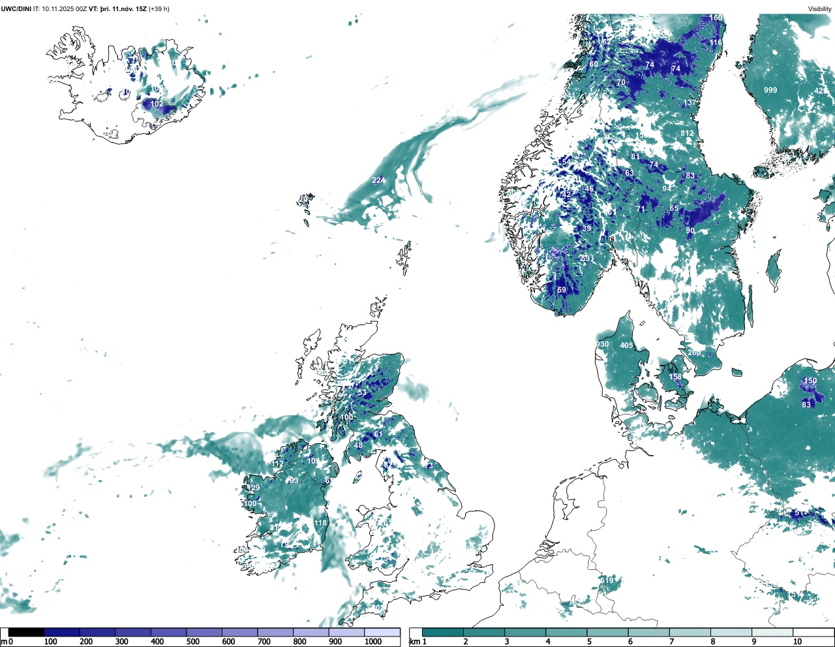This screenshot has width=835, height=647.
Task: Click the '160' value at top of Scandinavia
Action: click(x=716, y=18)
